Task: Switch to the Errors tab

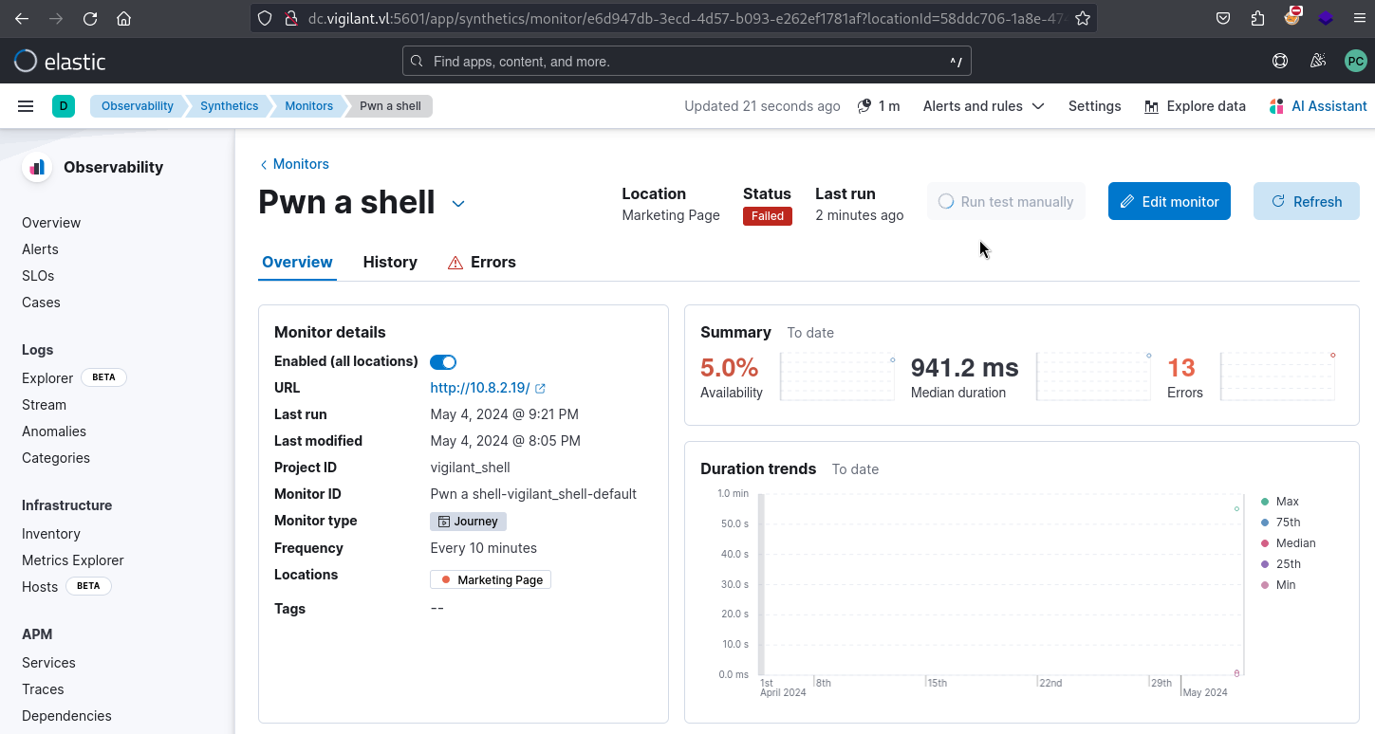Action: (x=482, y=262)
